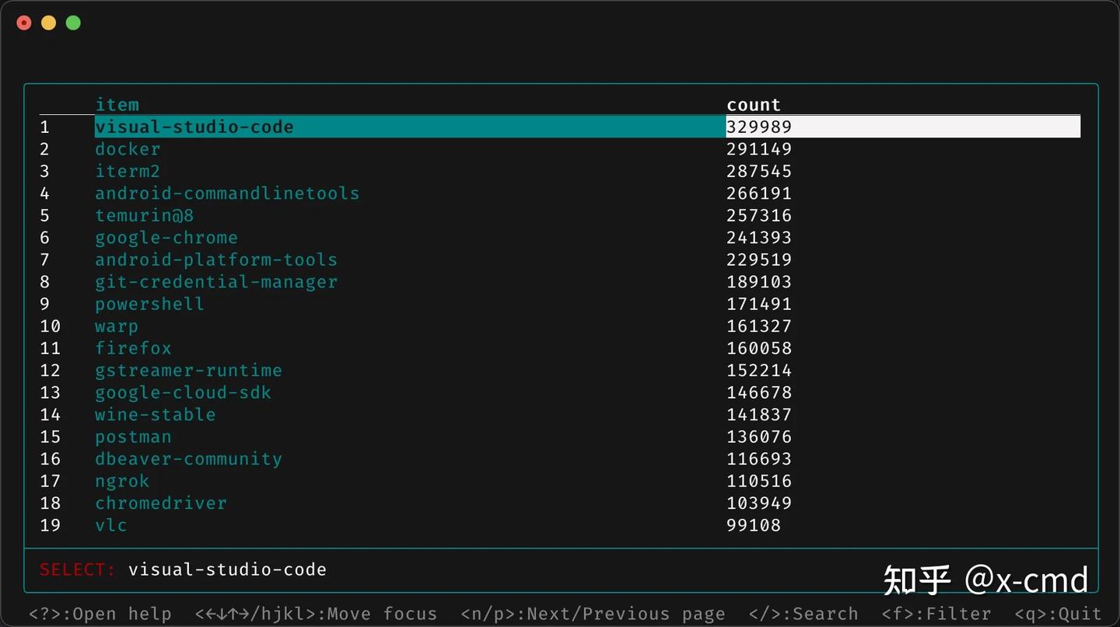Click the git-credential-manager entry
Screen dimensions: 1120x627
pyautogui.click(x=216, y=282)
